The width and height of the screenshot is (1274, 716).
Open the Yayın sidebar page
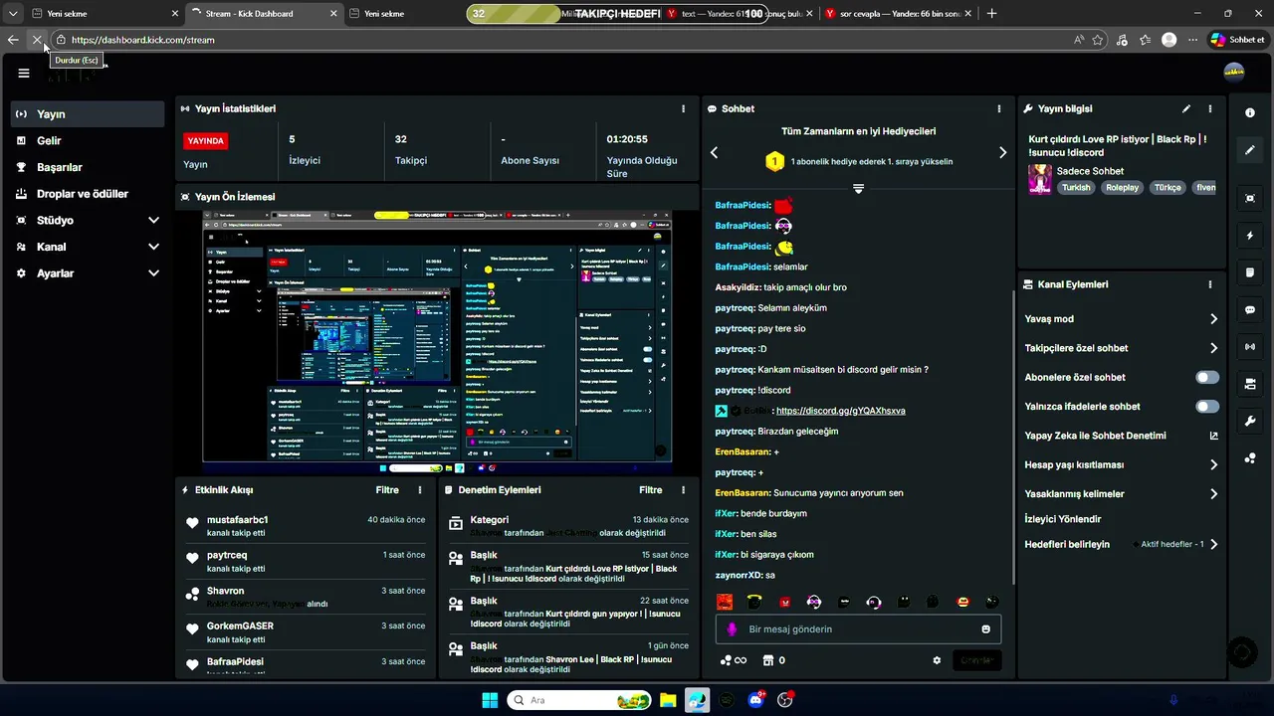(88, 114)
